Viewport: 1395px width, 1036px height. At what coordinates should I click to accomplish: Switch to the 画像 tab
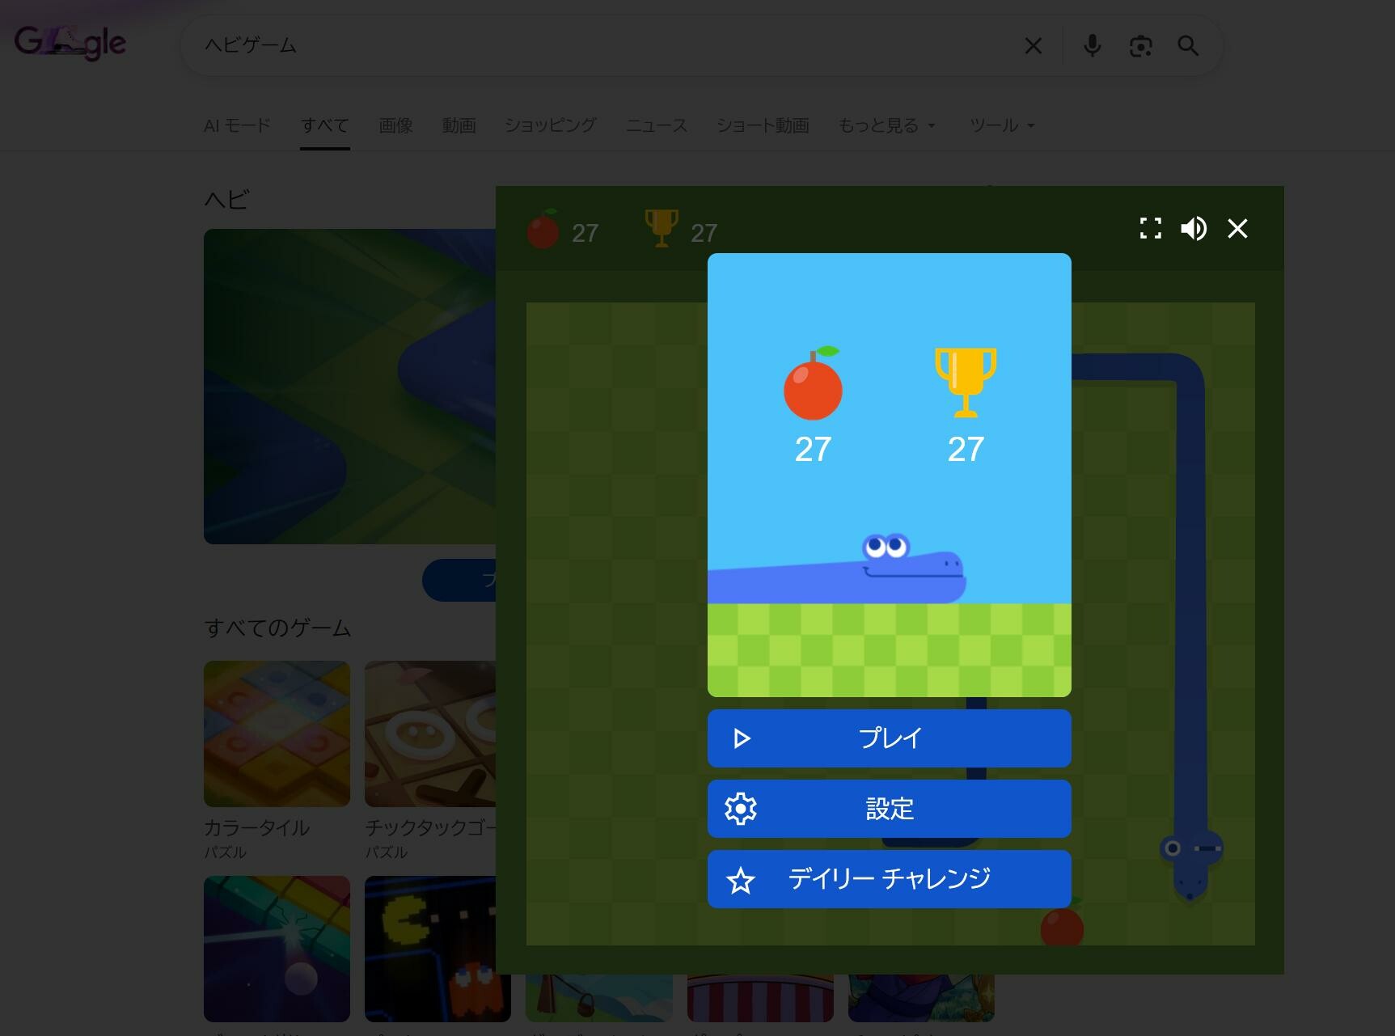point(395,125)
